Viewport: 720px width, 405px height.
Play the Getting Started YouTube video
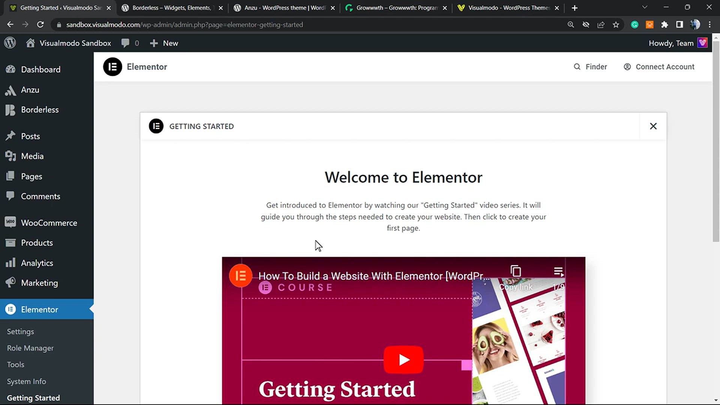(x=403, y=360)
